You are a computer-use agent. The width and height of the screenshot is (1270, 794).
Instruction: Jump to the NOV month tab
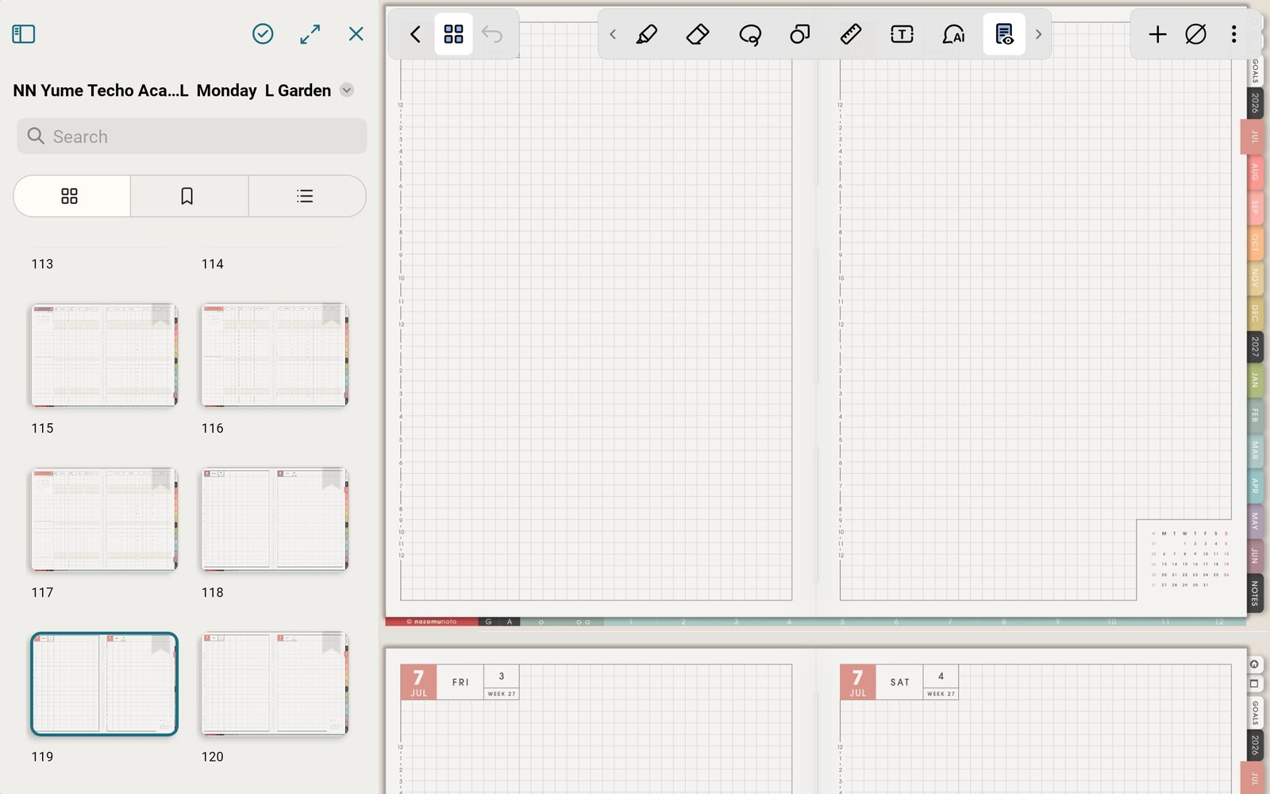click(1255, 278)
